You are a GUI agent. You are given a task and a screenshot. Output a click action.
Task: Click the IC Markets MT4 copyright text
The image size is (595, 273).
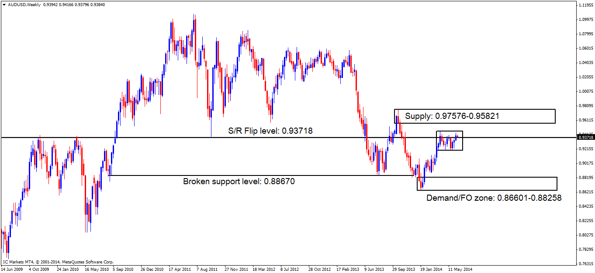[58, 262]
